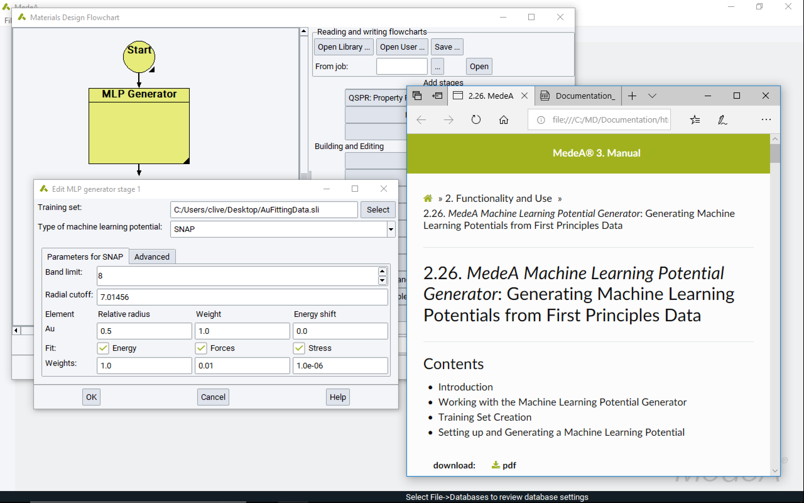Click the browser refresh icon
The width and height of the screenshot is (804, 503).
click(476, 120)
